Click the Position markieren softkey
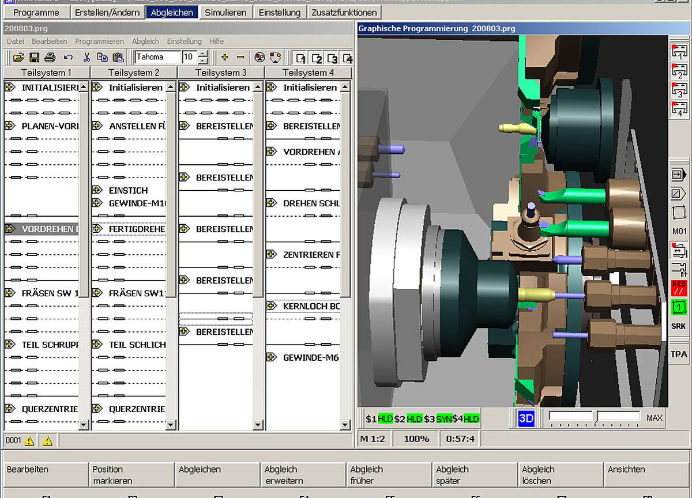Viewport: 692px width, 498px height. 131,475
